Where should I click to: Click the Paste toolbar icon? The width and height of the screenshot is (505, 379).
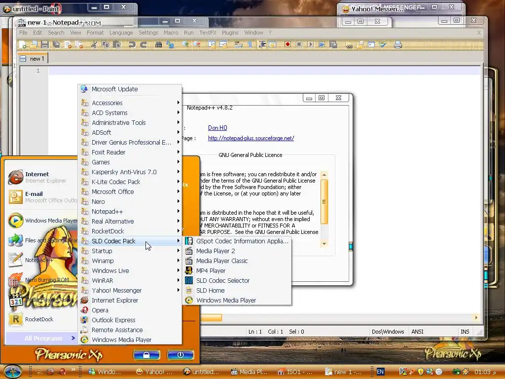coord(117,44)
